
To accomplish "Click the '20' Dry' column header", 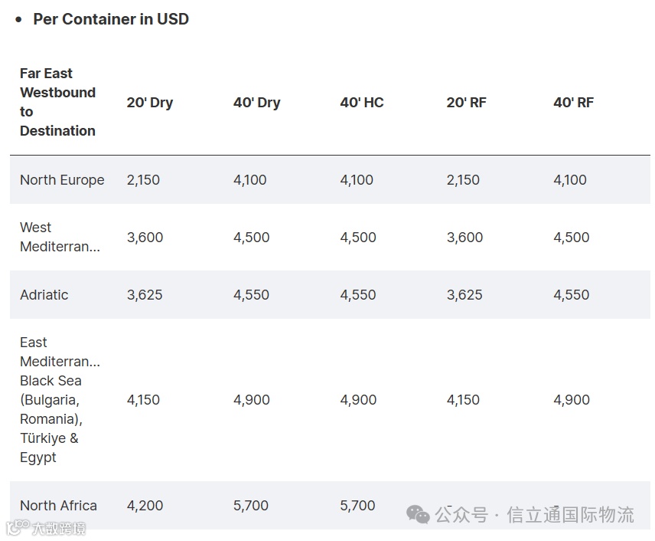I will coord(150,103).
